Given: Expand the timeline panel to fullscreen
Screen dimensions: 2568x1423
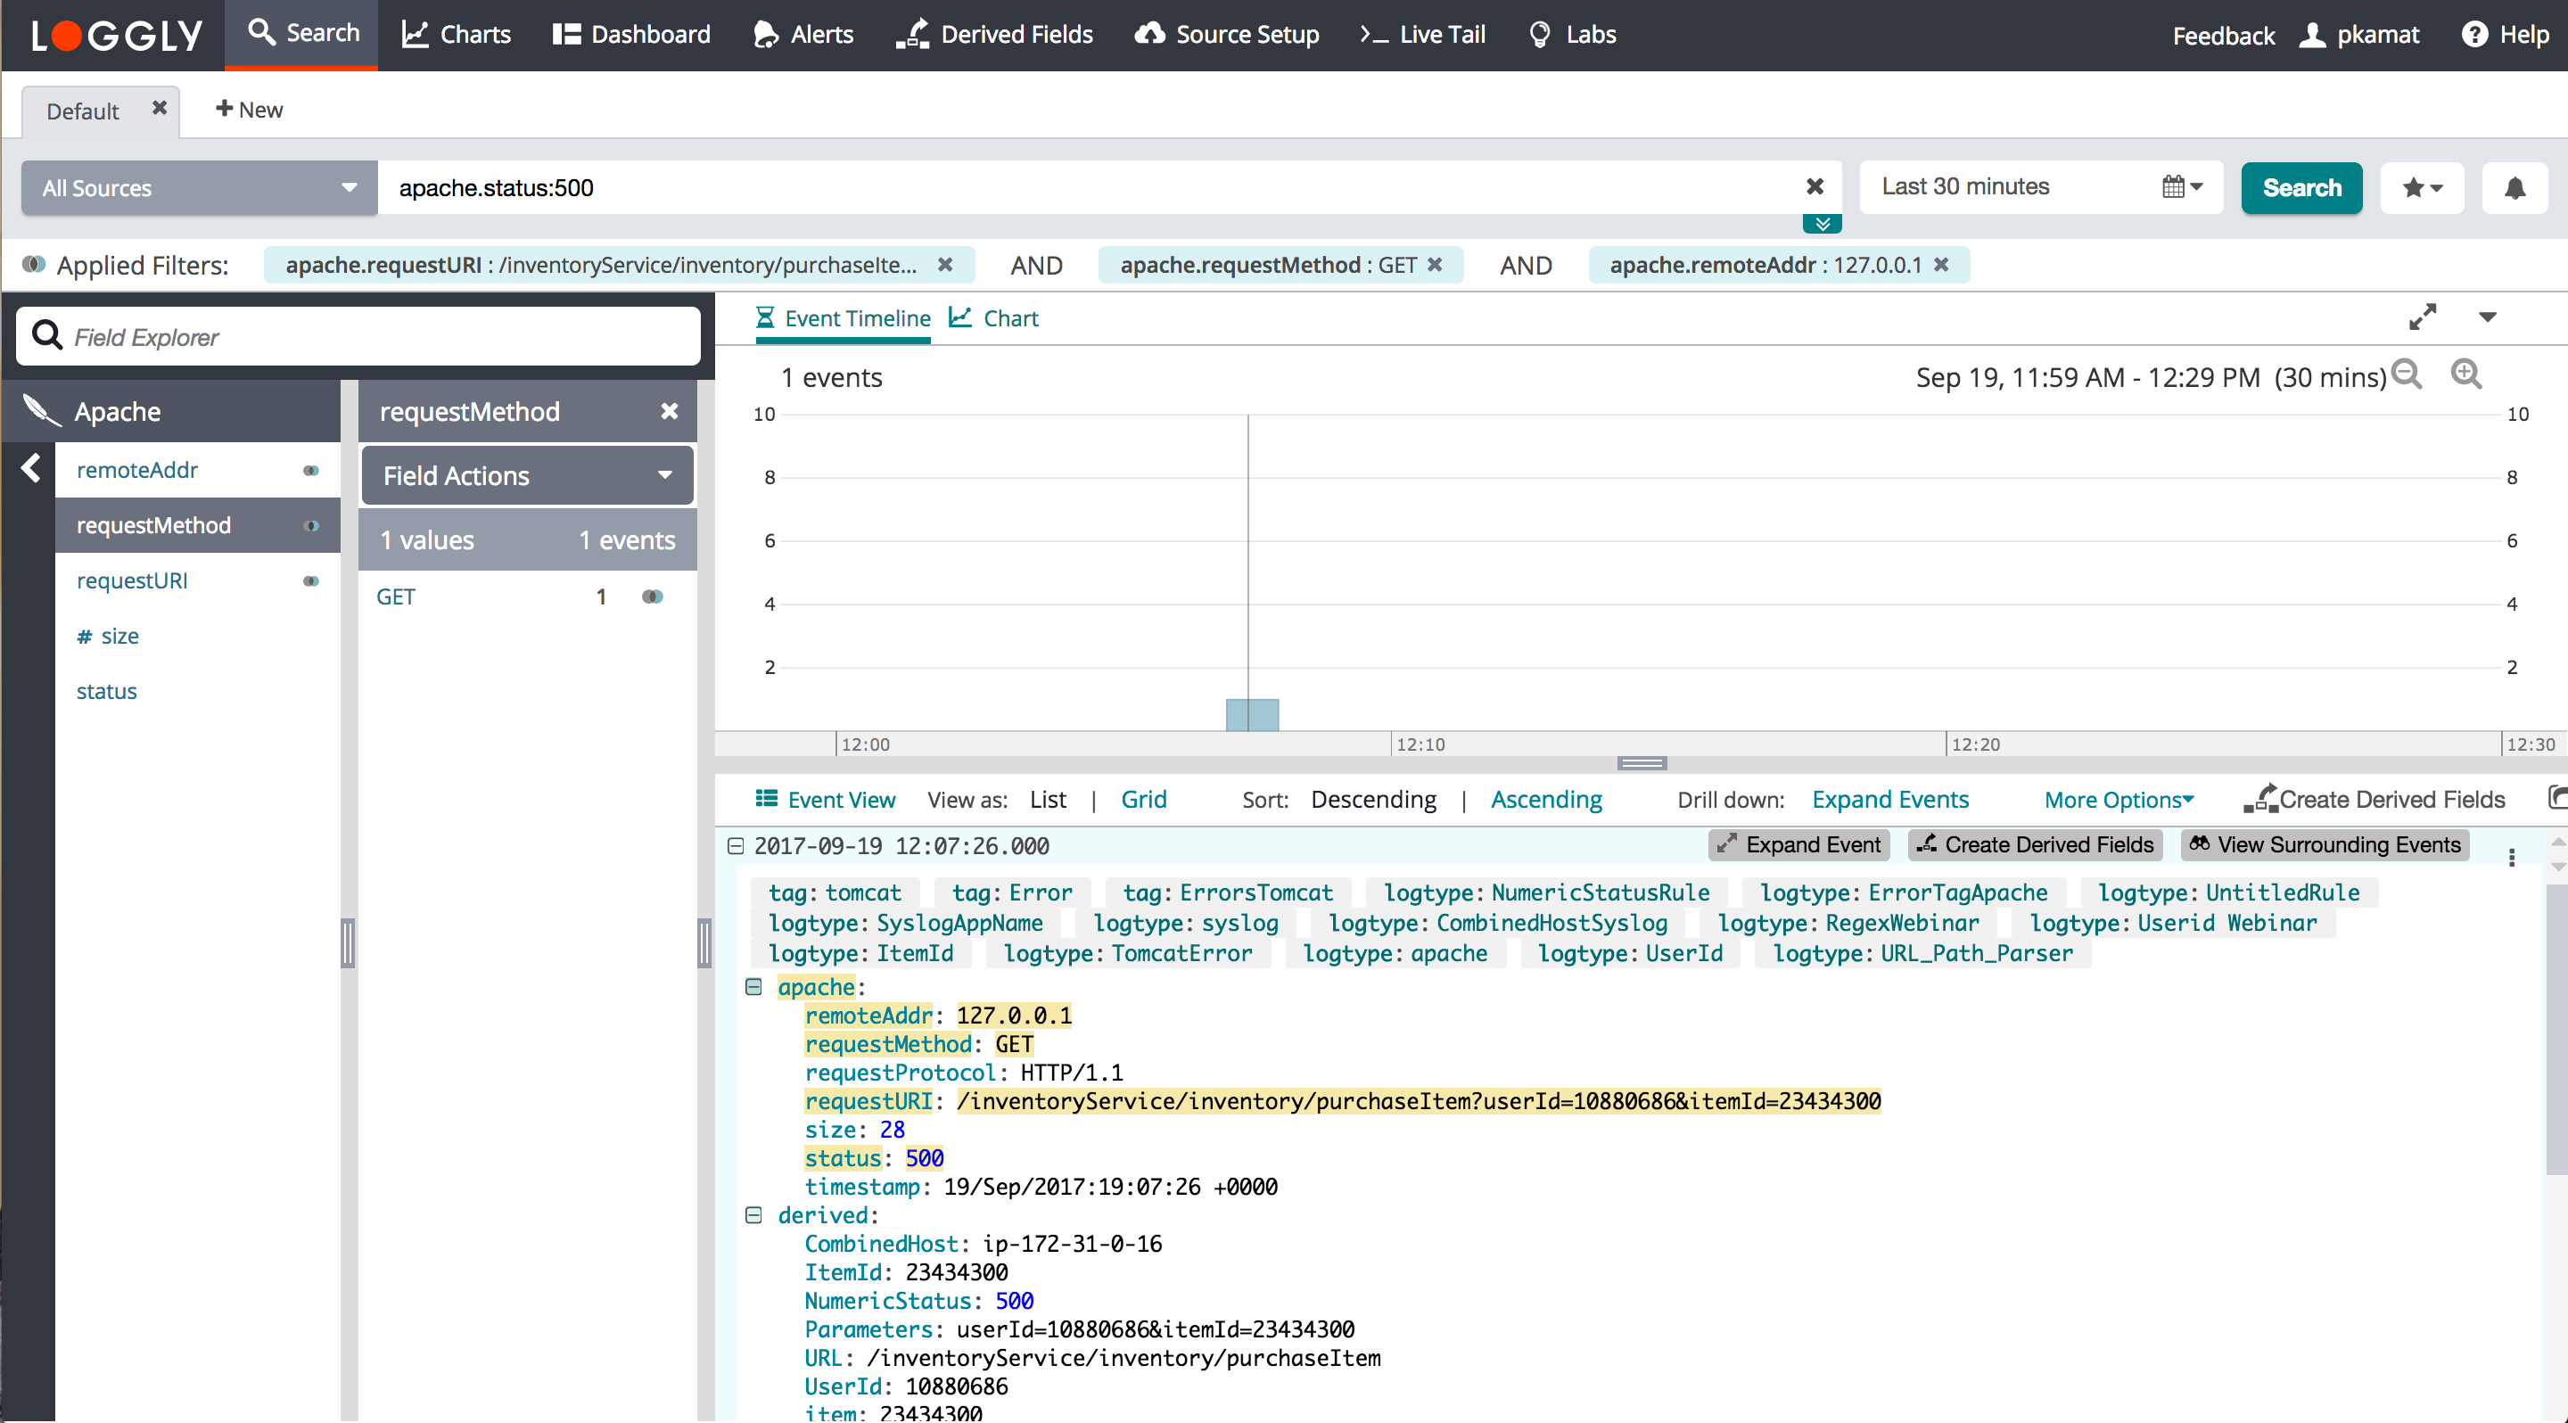Looking at the screenshot, I should pos(2422,318).
